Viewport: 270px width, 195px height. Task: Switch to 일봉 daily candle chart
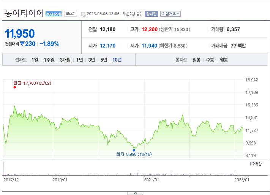tap(196, 60)
